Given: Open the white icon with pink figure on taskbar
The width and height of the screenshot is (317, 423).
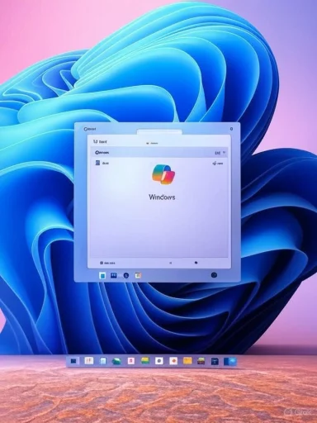Looking at the screenshot, I should pos(131,360).
